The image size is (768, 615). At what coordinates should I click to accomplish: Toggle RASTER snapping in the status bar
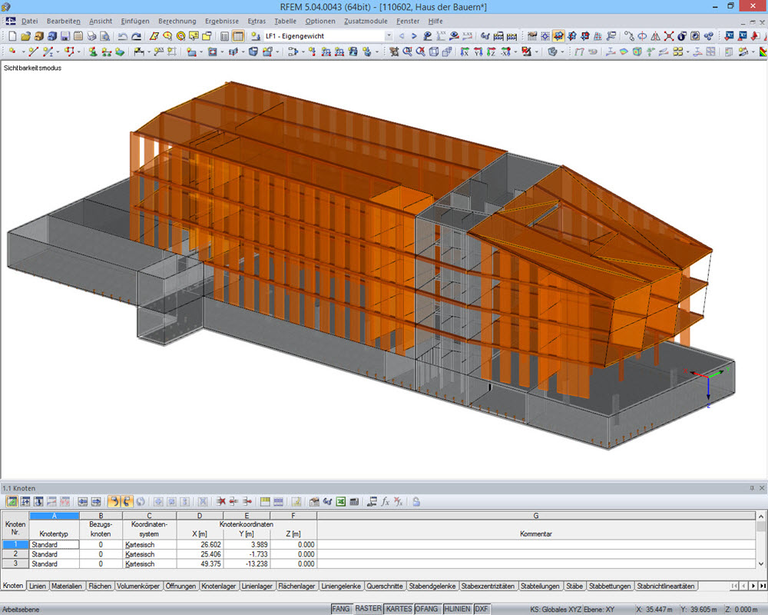coord(369,608)
